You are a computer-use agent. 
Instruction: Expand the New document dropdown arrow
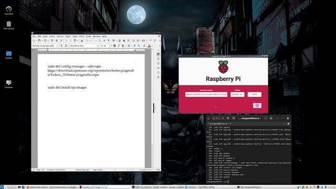click(x=37, y=40)
